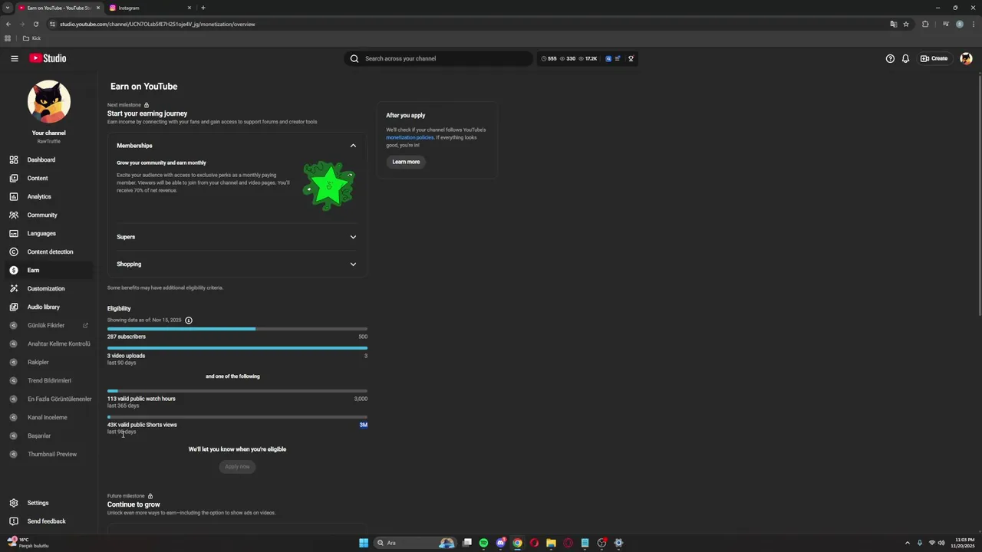
Task: Click the external link icon beside Günlük Fikirler
Action: (85, 326)
